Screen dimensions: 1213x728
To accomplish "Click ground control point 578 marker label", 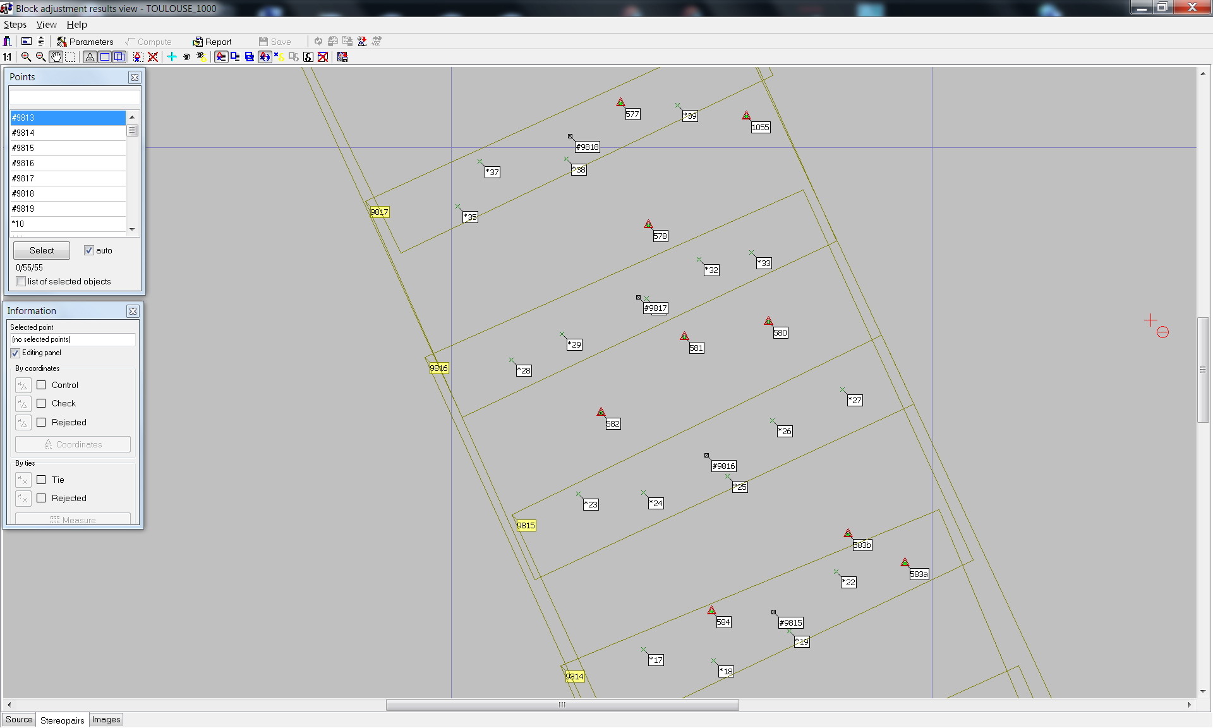I will point(660,236).
